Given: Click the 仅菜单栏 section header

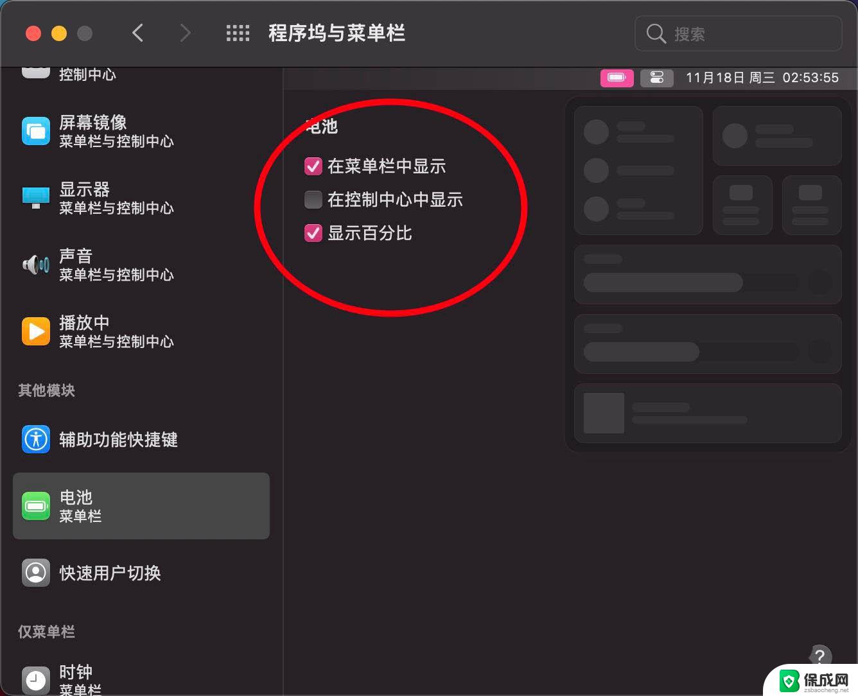Looking at the screenshot, I should (x=46, y=632).
